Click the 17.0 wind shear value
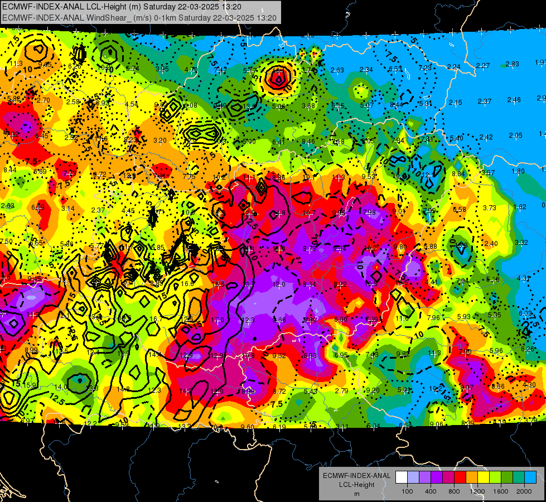This screenshot has width=546, height=502. coord(218,320)
